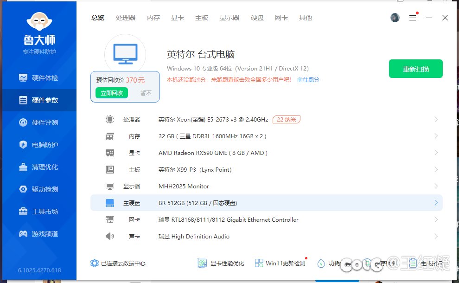
Task: Click the 声卡 speaker icon
Action: (110, 236)
